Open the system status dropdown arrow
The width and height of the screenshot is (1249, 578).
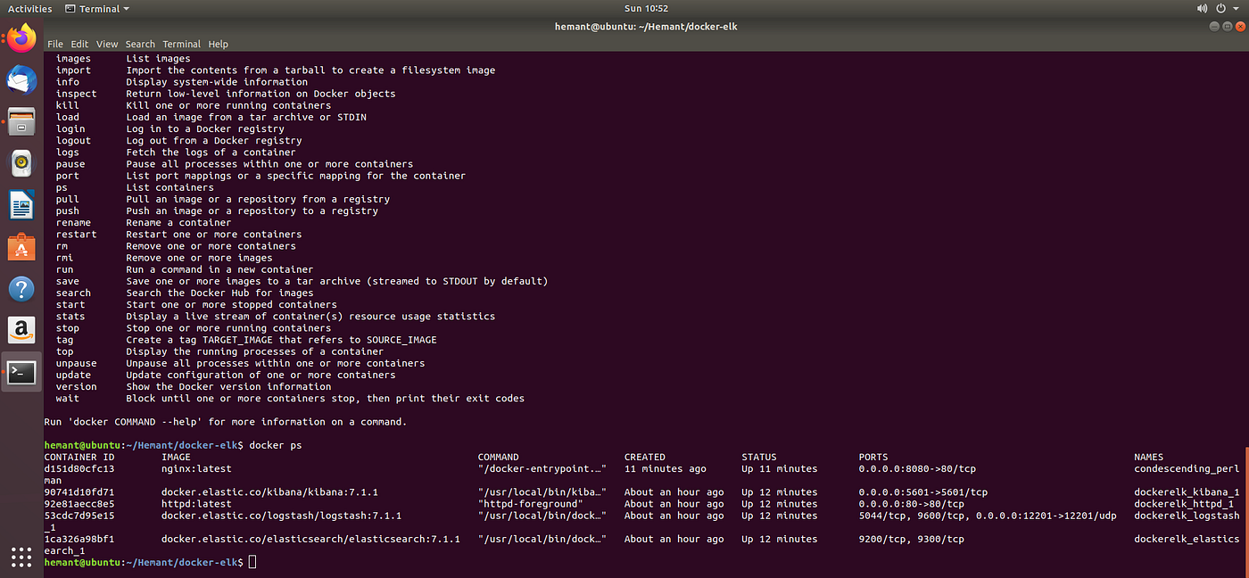1237,8
